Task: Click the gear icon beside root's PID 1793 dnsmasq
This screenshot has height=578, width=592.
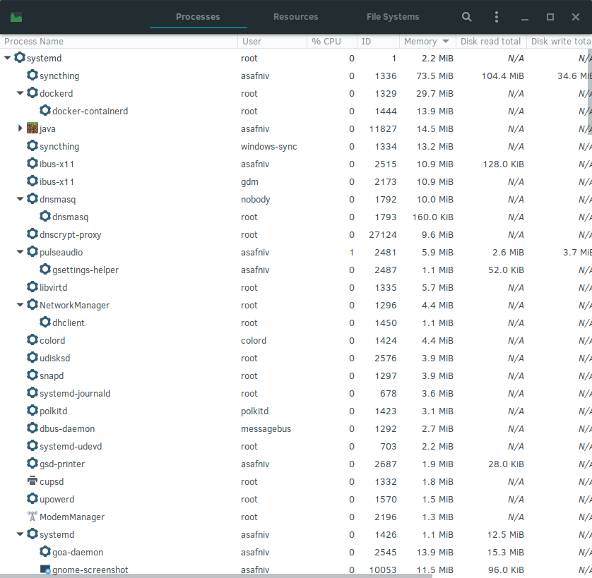Action: point(45,216)
